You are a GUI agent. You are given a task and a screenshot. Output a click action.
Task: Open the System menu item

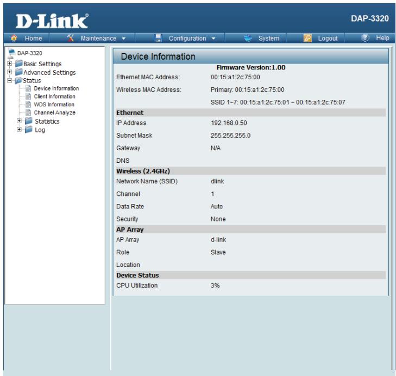coord(269,39)
